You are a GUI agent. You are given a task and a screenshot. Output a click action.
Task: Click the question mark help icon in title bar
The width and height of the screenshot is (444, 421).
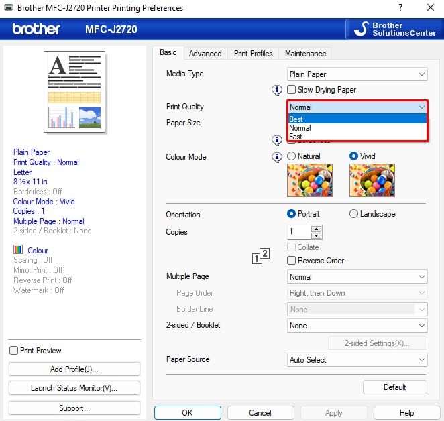click(400, 7)
